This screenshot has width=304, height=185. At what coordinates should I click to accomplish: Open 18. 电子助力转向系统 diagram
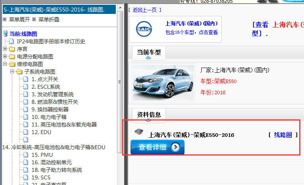pyautogui.click(x=57, y=170)
